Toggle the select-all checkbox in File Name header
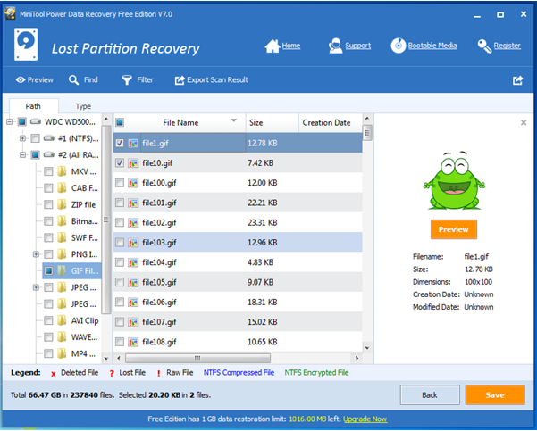Viewport: 537px width, 431px height. pyautogui.click(x=120, y=122)
